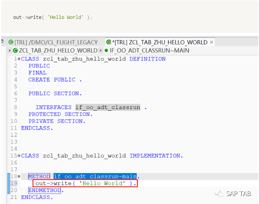
Task: Collapse the METHOD fold at line 18
Action: [x=19, y=176]
